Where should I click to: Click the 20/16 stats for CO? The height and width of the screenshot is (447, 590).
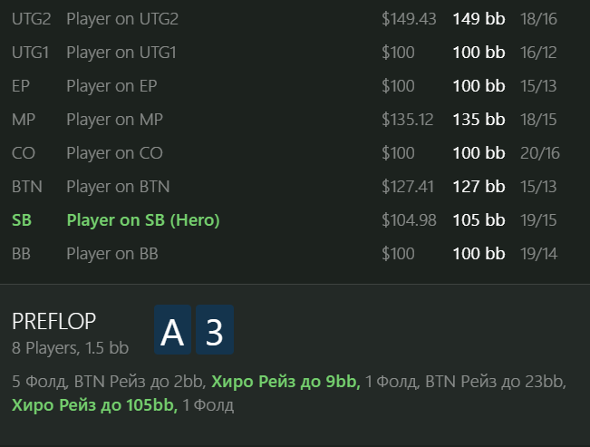tap(540, 153)
